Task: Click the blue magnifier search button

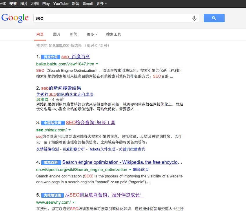Action: pos(214,18)
